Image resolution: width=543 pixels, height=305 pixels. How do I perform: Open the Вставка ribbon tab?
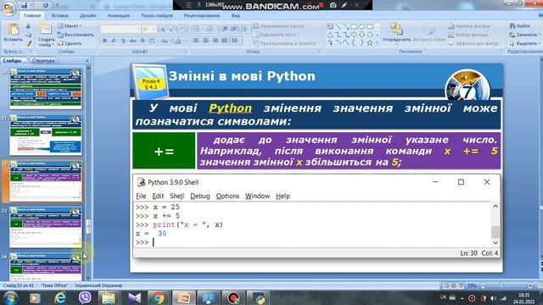click(x=60, y=15)
